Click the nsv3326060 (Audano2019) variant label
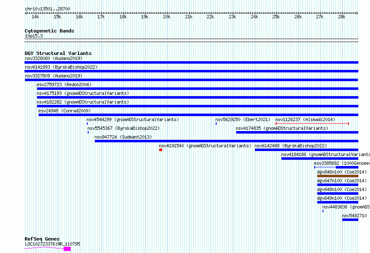 pos(54,58)
